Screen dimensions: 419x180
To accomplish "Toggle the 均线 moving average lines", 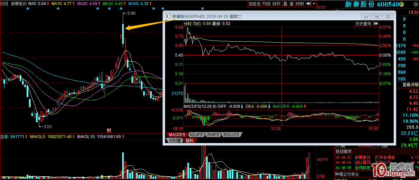I will (267, 4).
